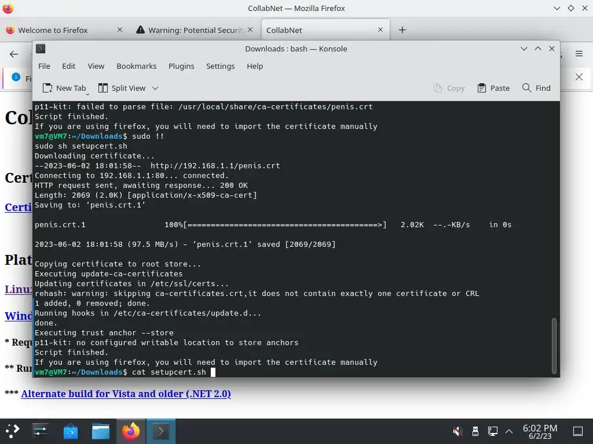The height and width of the screenshot is (444, 593).
Task: Open the Plugins menu
Action: pos(181,66)
